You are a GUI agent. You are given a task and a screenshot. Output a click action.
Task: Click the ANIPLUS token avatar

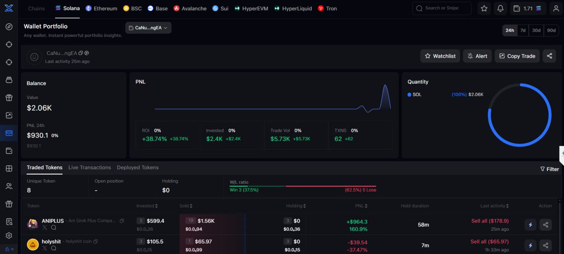(32, 224)
